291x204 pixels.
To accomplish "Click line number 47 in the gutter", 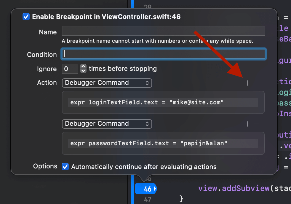I will (x=148, y=200).
